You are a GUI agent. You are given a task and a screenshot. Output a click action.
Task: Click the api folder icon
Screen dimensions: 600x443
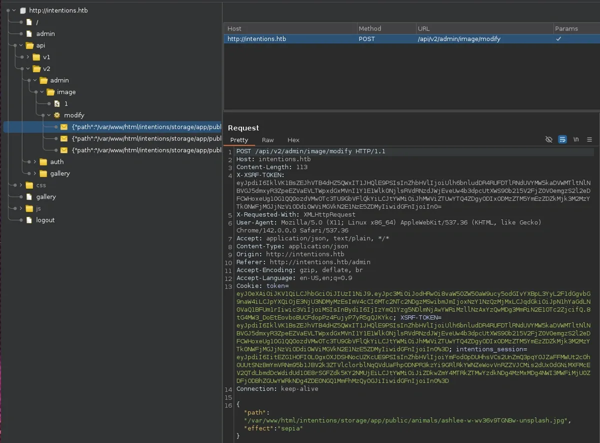[29, 46]
